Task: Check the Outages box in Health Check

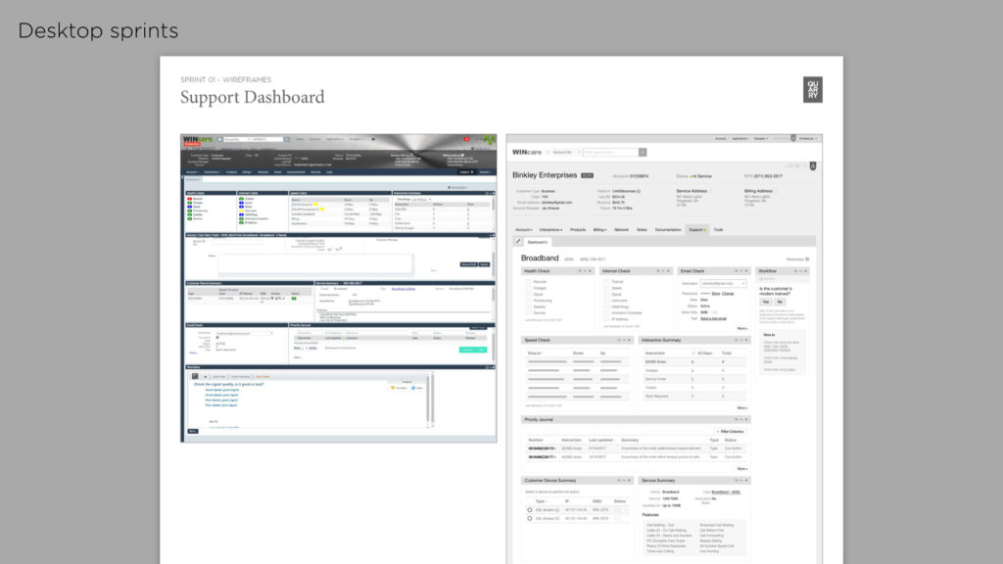Action: pyautogui.click(x=527, y=288)
